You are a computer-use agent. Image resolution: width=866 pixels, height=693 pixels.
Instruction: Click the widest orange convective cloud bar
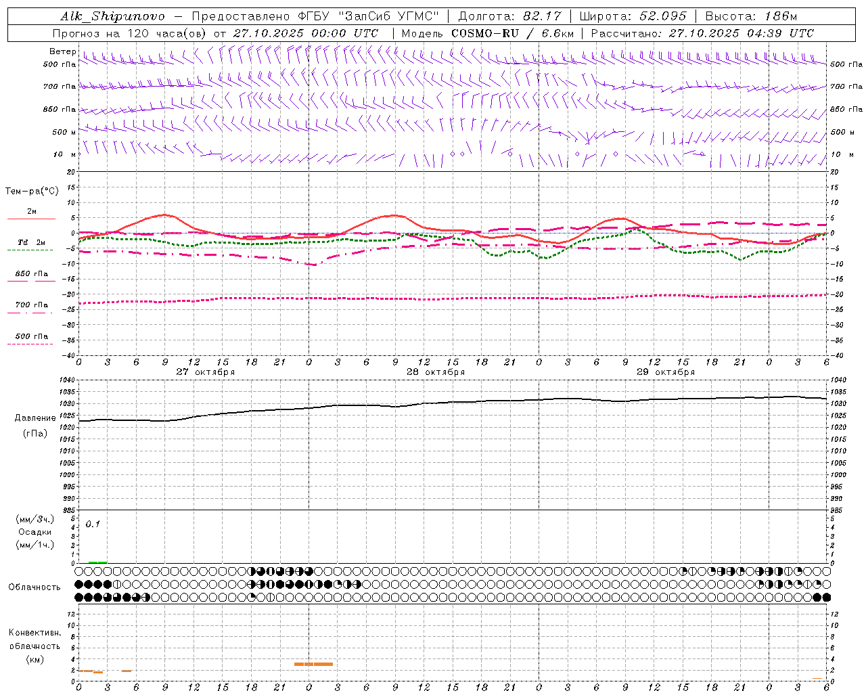[x=313, y=664]
